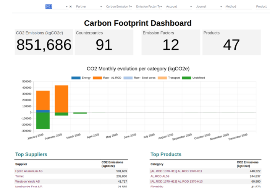
Task: Toggle Transport series in chart legend
Action: [x=162, y=78]
